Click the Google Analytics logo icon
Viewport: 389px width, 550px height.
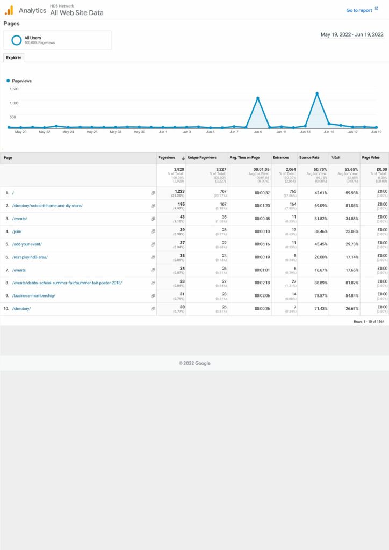click(x=9, y=10)
